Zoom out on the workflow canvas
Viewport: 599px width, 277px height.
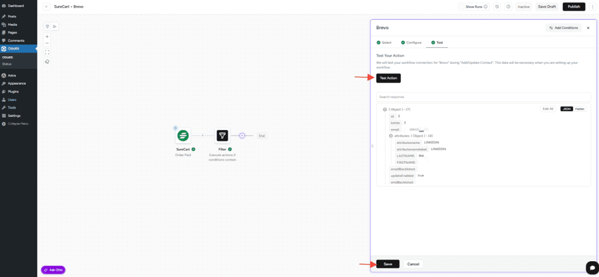pyautogui.click(x=47, y=43)
